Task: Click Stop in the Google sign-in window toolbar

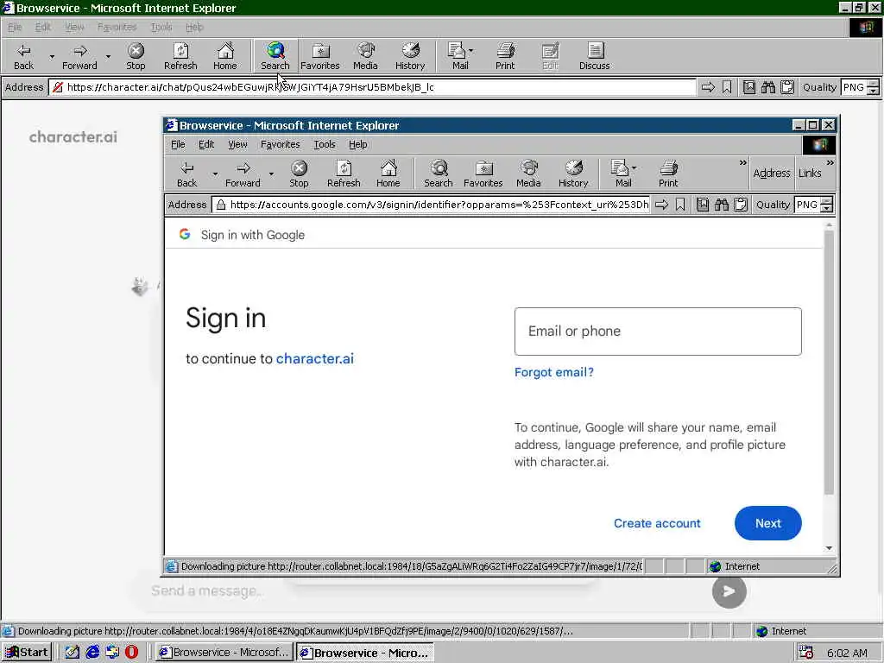Action: (299, 174)
